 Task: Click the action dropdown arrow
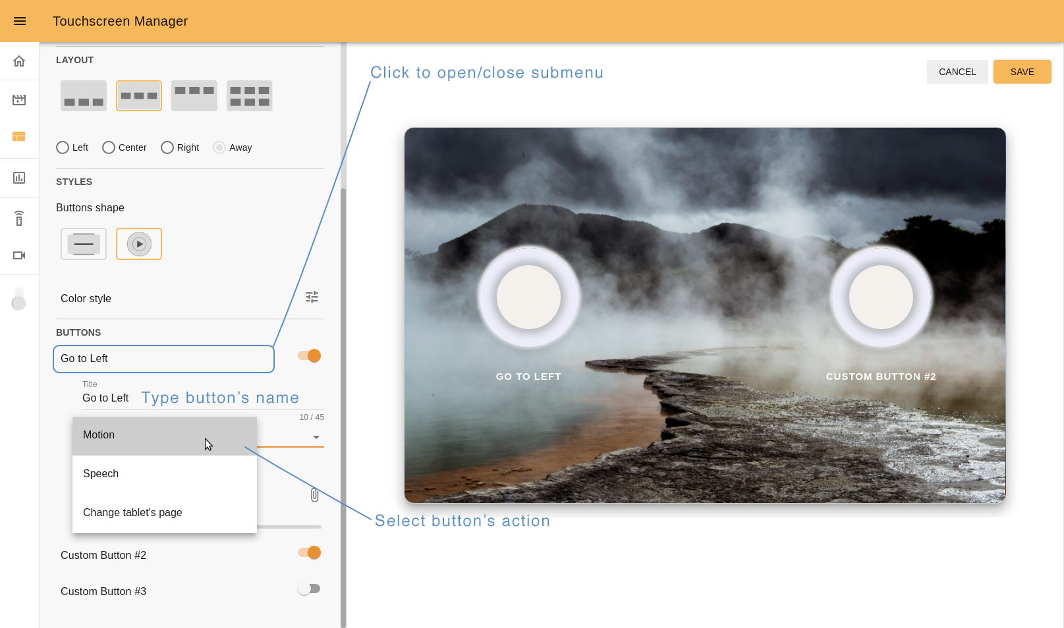pos(316,437)
